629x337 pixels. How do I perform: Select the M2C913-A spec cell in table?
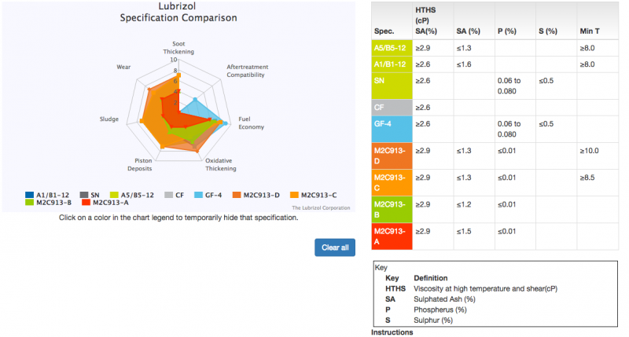pyautogui.click(x=392, y=236)
